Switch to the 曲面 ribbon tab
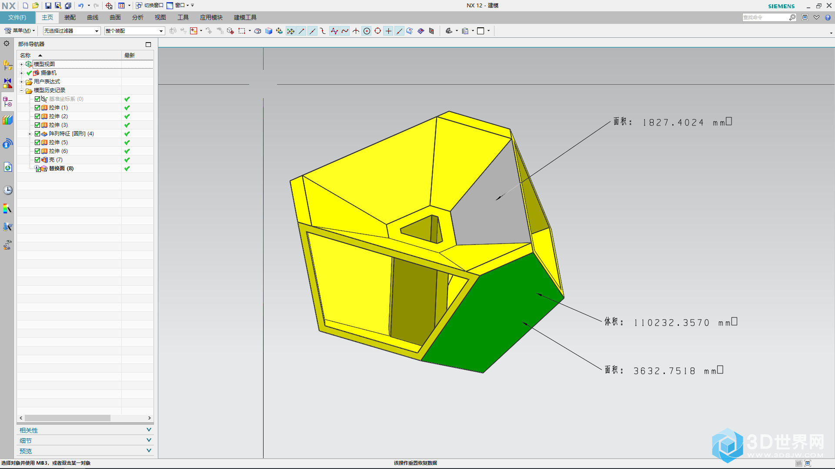The image size is (835, 469). pos(115,17)
